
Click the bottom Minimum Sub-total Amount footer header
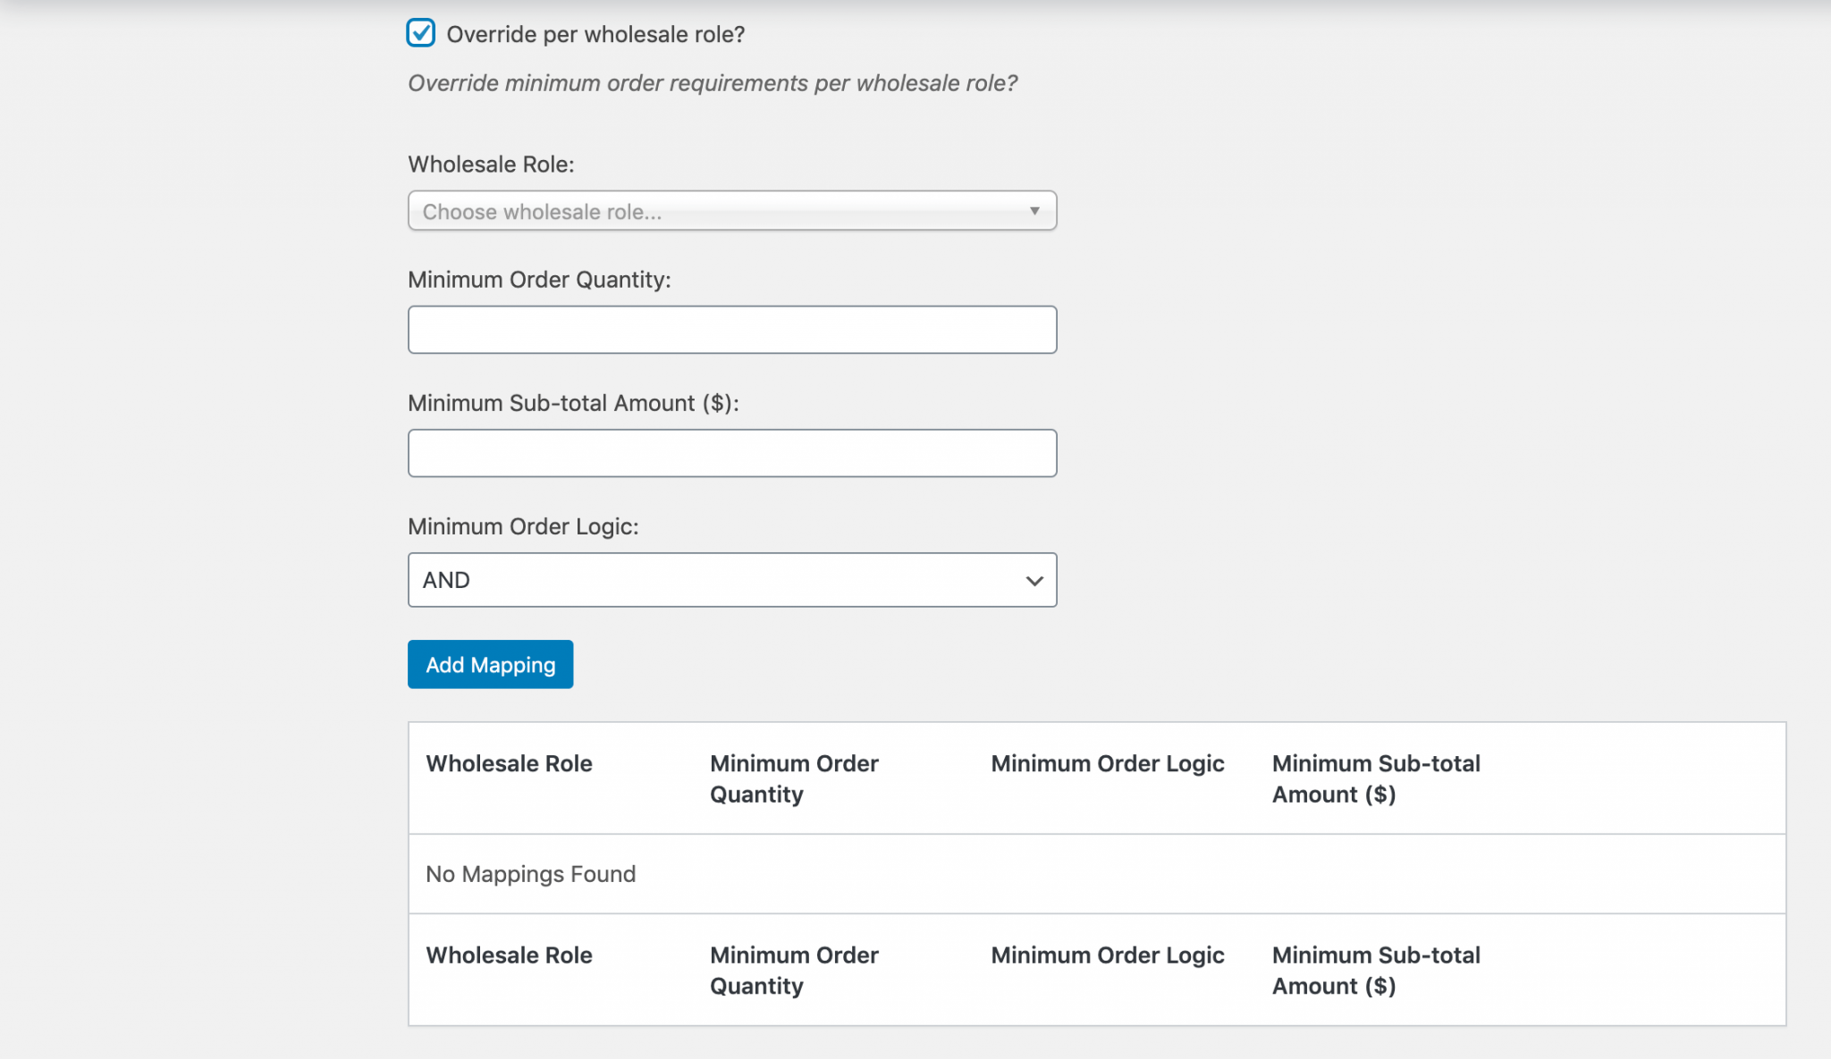point(1375,970)
